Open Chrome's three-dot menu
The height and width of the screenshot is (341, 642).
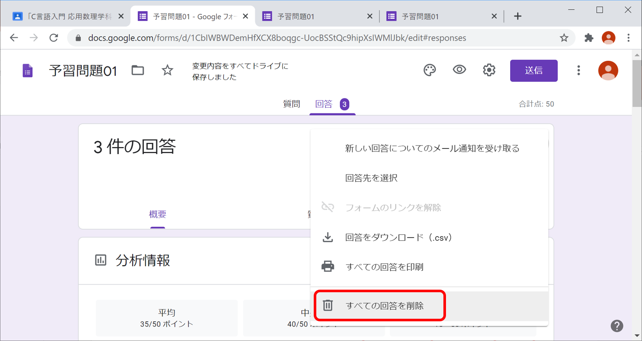coord(628,38)
